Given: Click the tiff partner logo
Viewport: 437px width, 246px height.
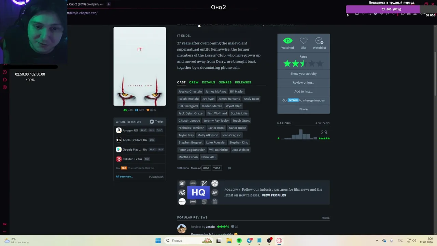Looking at the screenshot, I should [182, 183].
